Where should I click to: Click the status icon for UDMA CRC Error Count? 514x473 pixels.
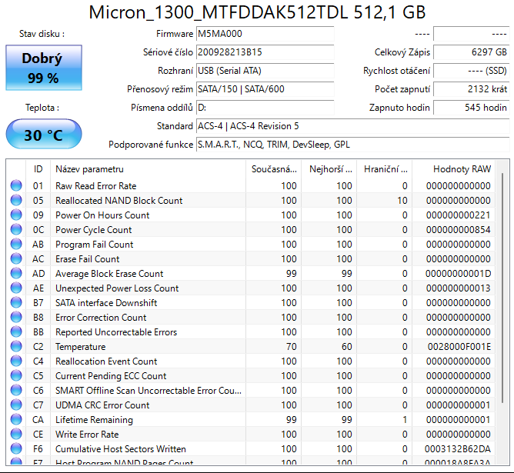click(16, 405)
